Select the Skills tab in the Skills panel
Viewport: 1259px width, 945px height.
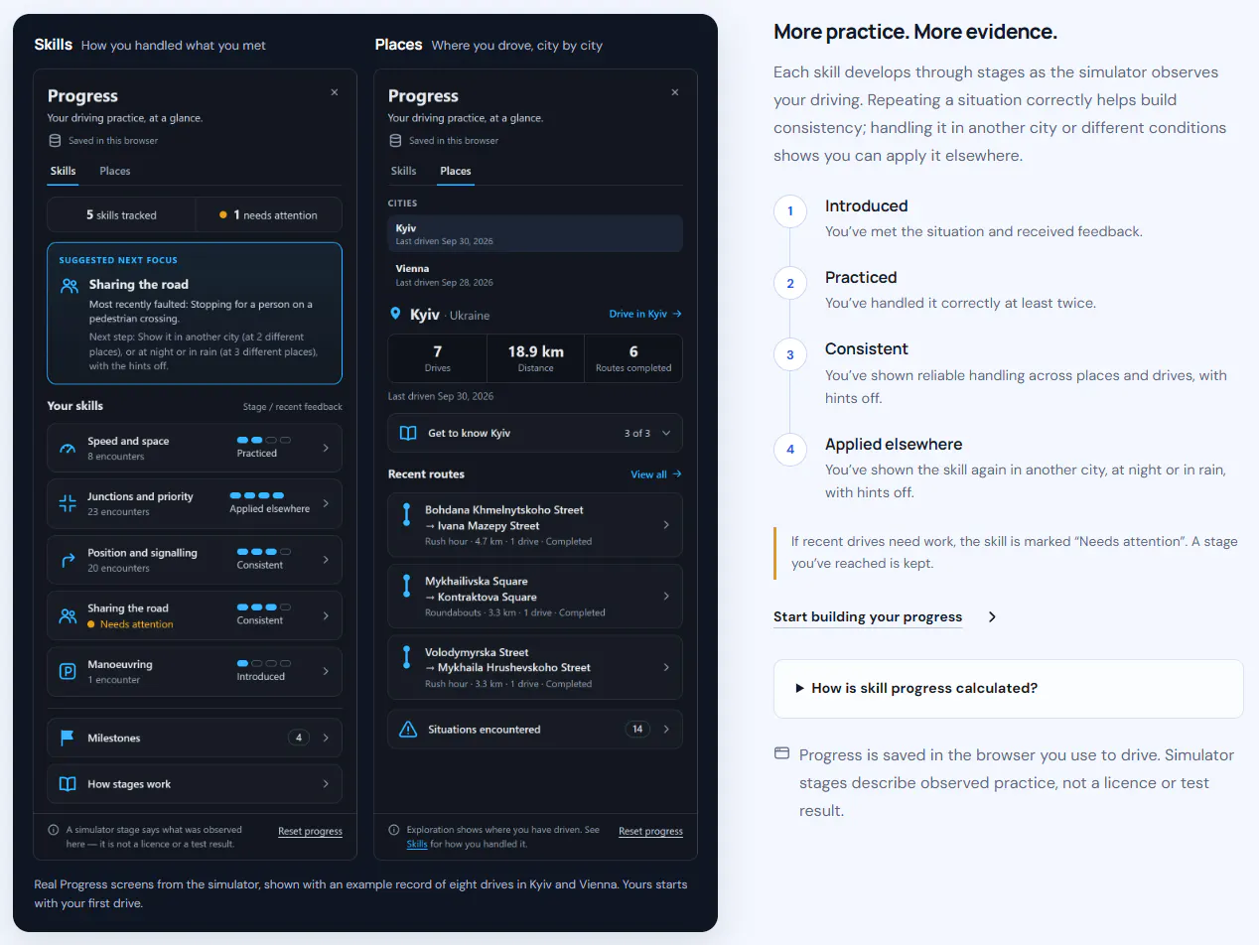[63, 171]
